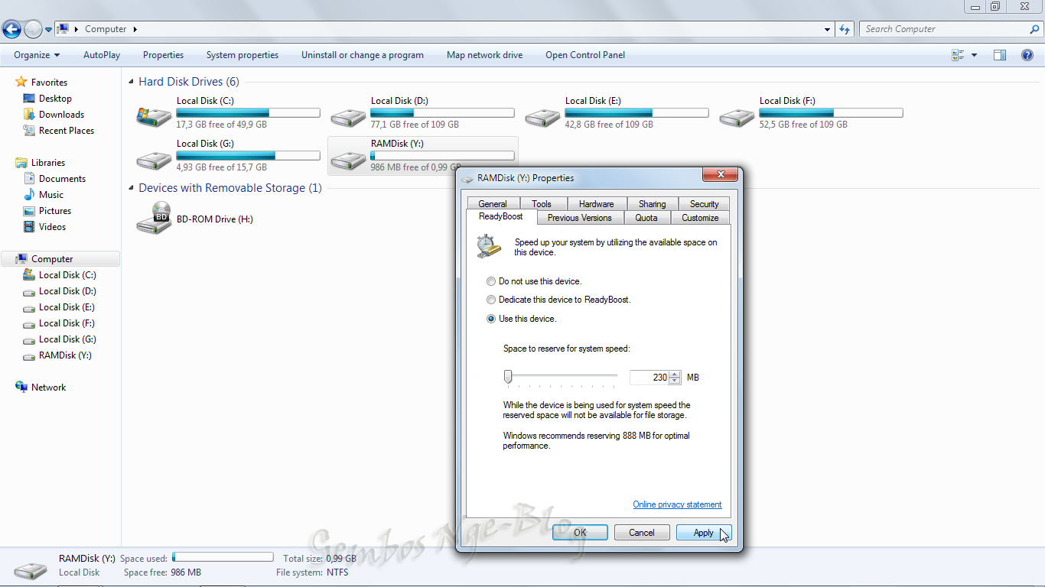Open the view options dropdown arrow
This screenshot has height=587, width=1045.
click(x=974, y=55)
